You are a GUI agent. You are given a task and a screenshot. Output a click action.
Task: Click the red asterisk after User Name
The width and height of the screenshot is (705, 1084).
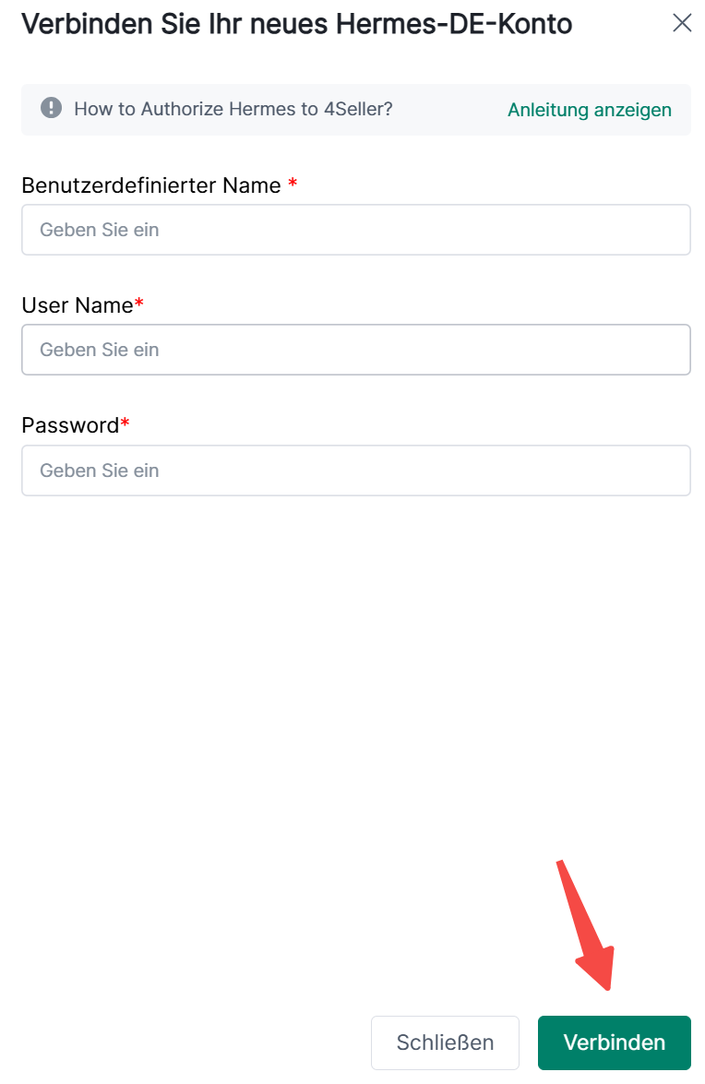click(x=139, y=304)
